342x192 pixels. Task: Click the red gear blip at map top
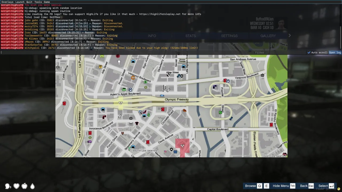coord(118,56)
